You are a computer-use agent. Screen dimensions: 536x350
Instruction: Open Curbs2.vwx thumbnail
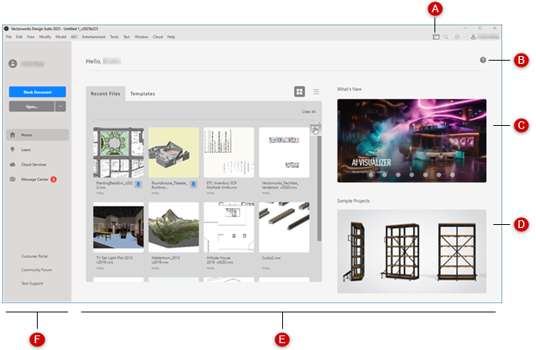click(x=284, y=227)
